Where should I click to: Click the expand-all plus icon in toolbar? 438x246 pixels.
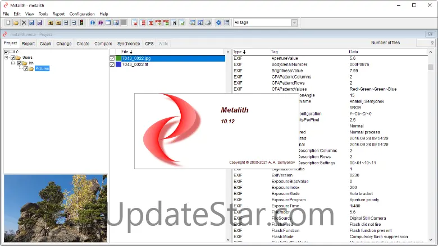pos(66,22)
